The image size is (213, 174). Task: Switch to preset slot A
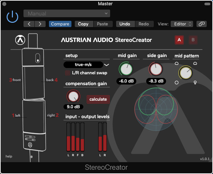tap(179, 40)
